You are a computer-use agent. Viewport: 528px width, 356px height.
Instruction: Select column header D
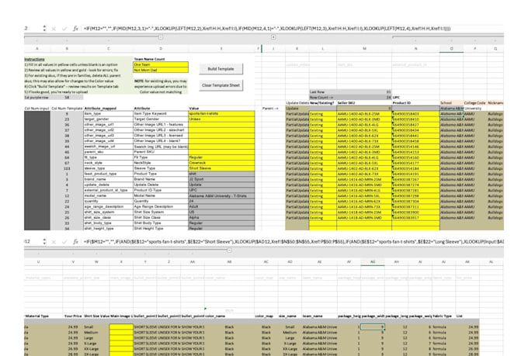pyautogui.click(x=161, y=49)
